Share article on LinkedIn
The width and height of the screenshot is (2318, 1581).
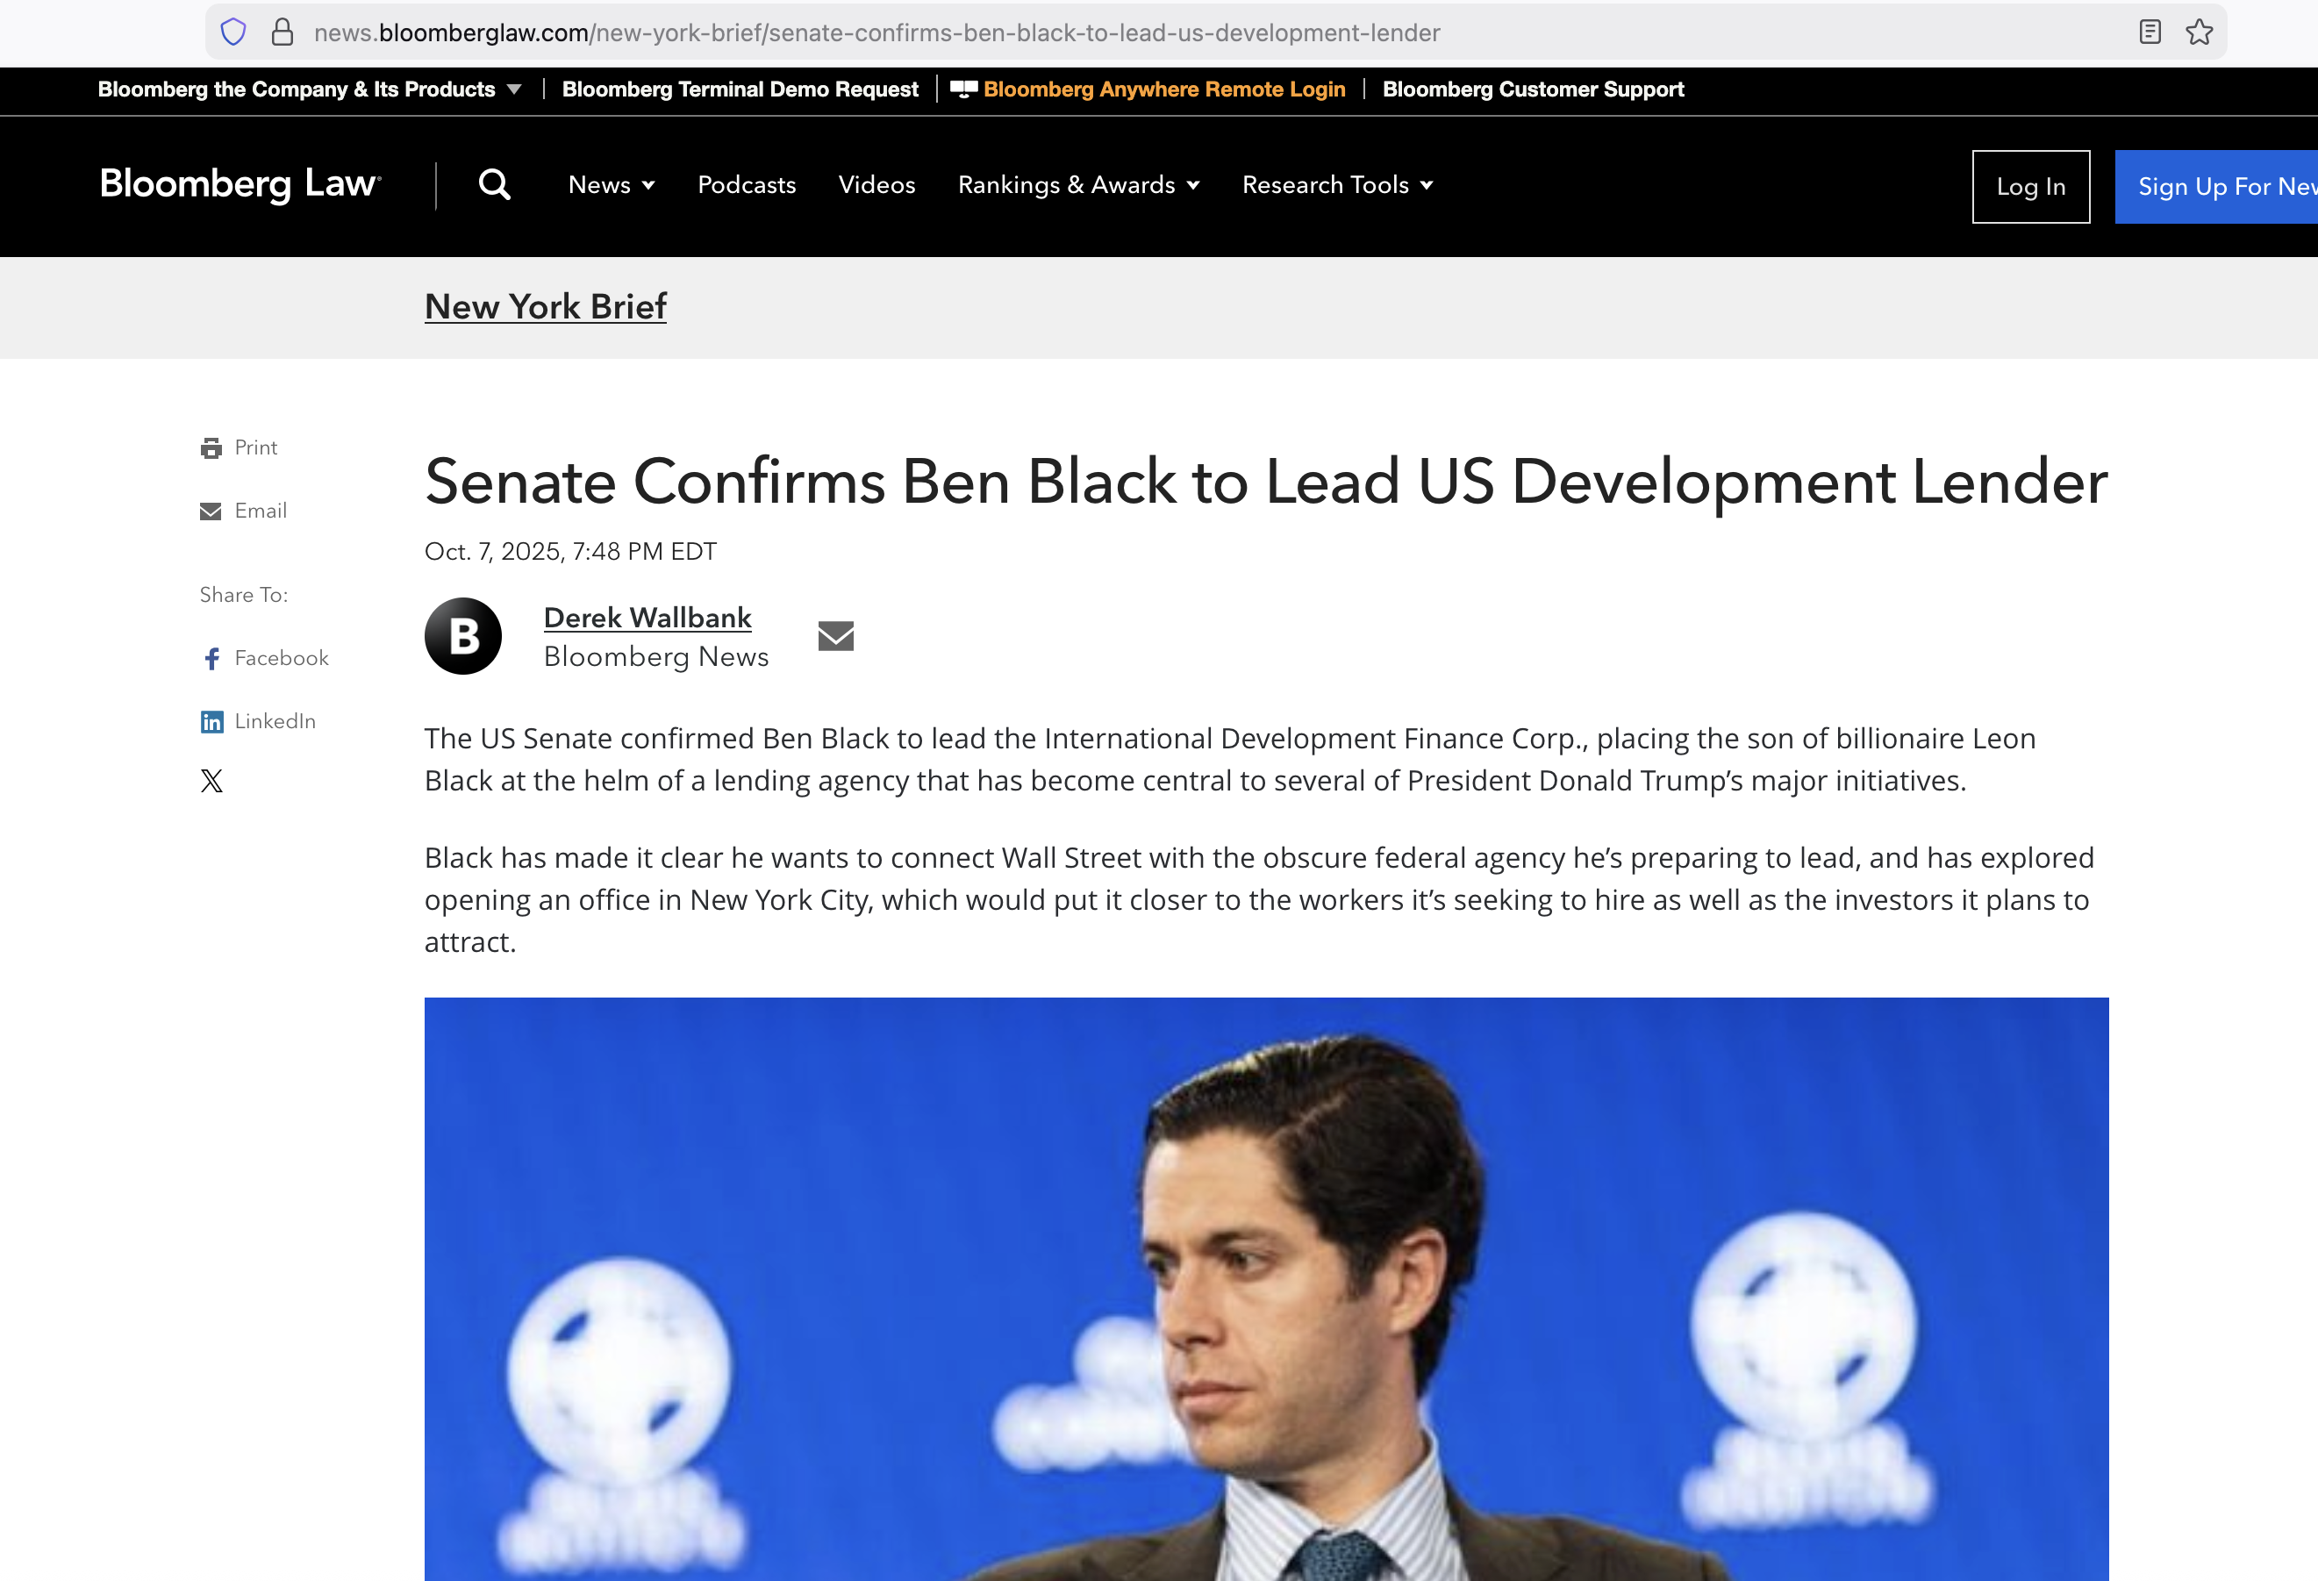[x=211, y=722]
